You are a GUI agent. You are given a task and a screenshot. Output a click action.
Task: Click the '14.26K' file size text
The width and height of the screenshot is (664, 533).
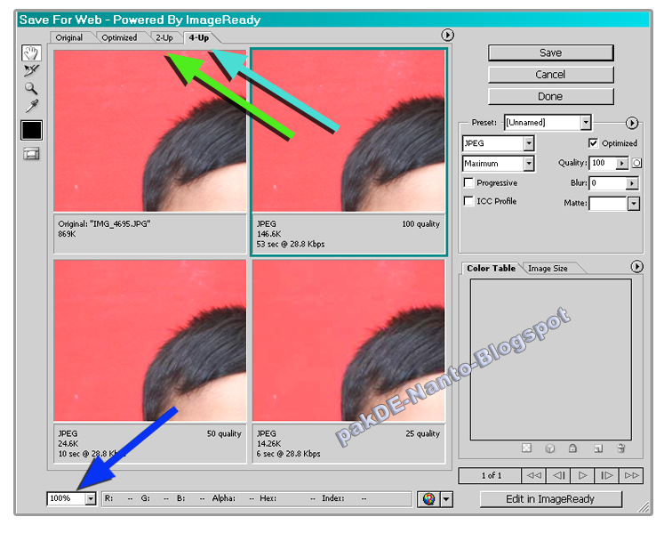[269, 443]
